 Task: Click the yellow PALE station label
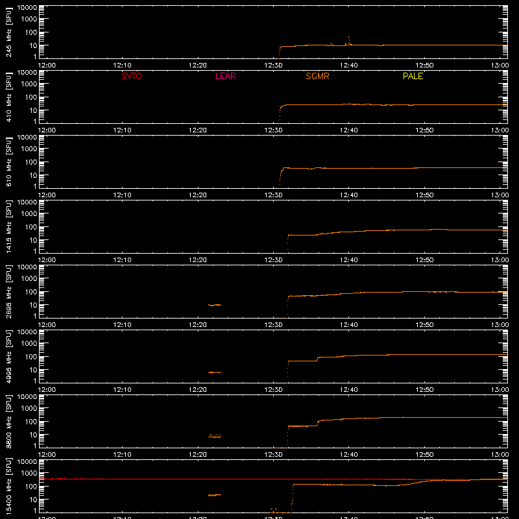[x=413, y=76]
